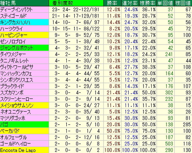Click the 勝率 column header
The image size is (192, 153).
[x=112, y=3]
